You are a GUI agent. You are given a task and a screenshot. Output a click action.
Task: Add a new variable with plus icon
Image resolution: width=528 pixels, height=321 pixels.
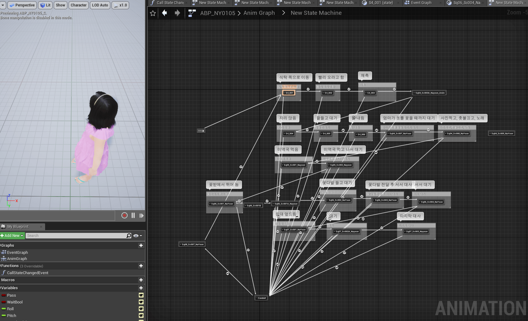click(141, 288)
